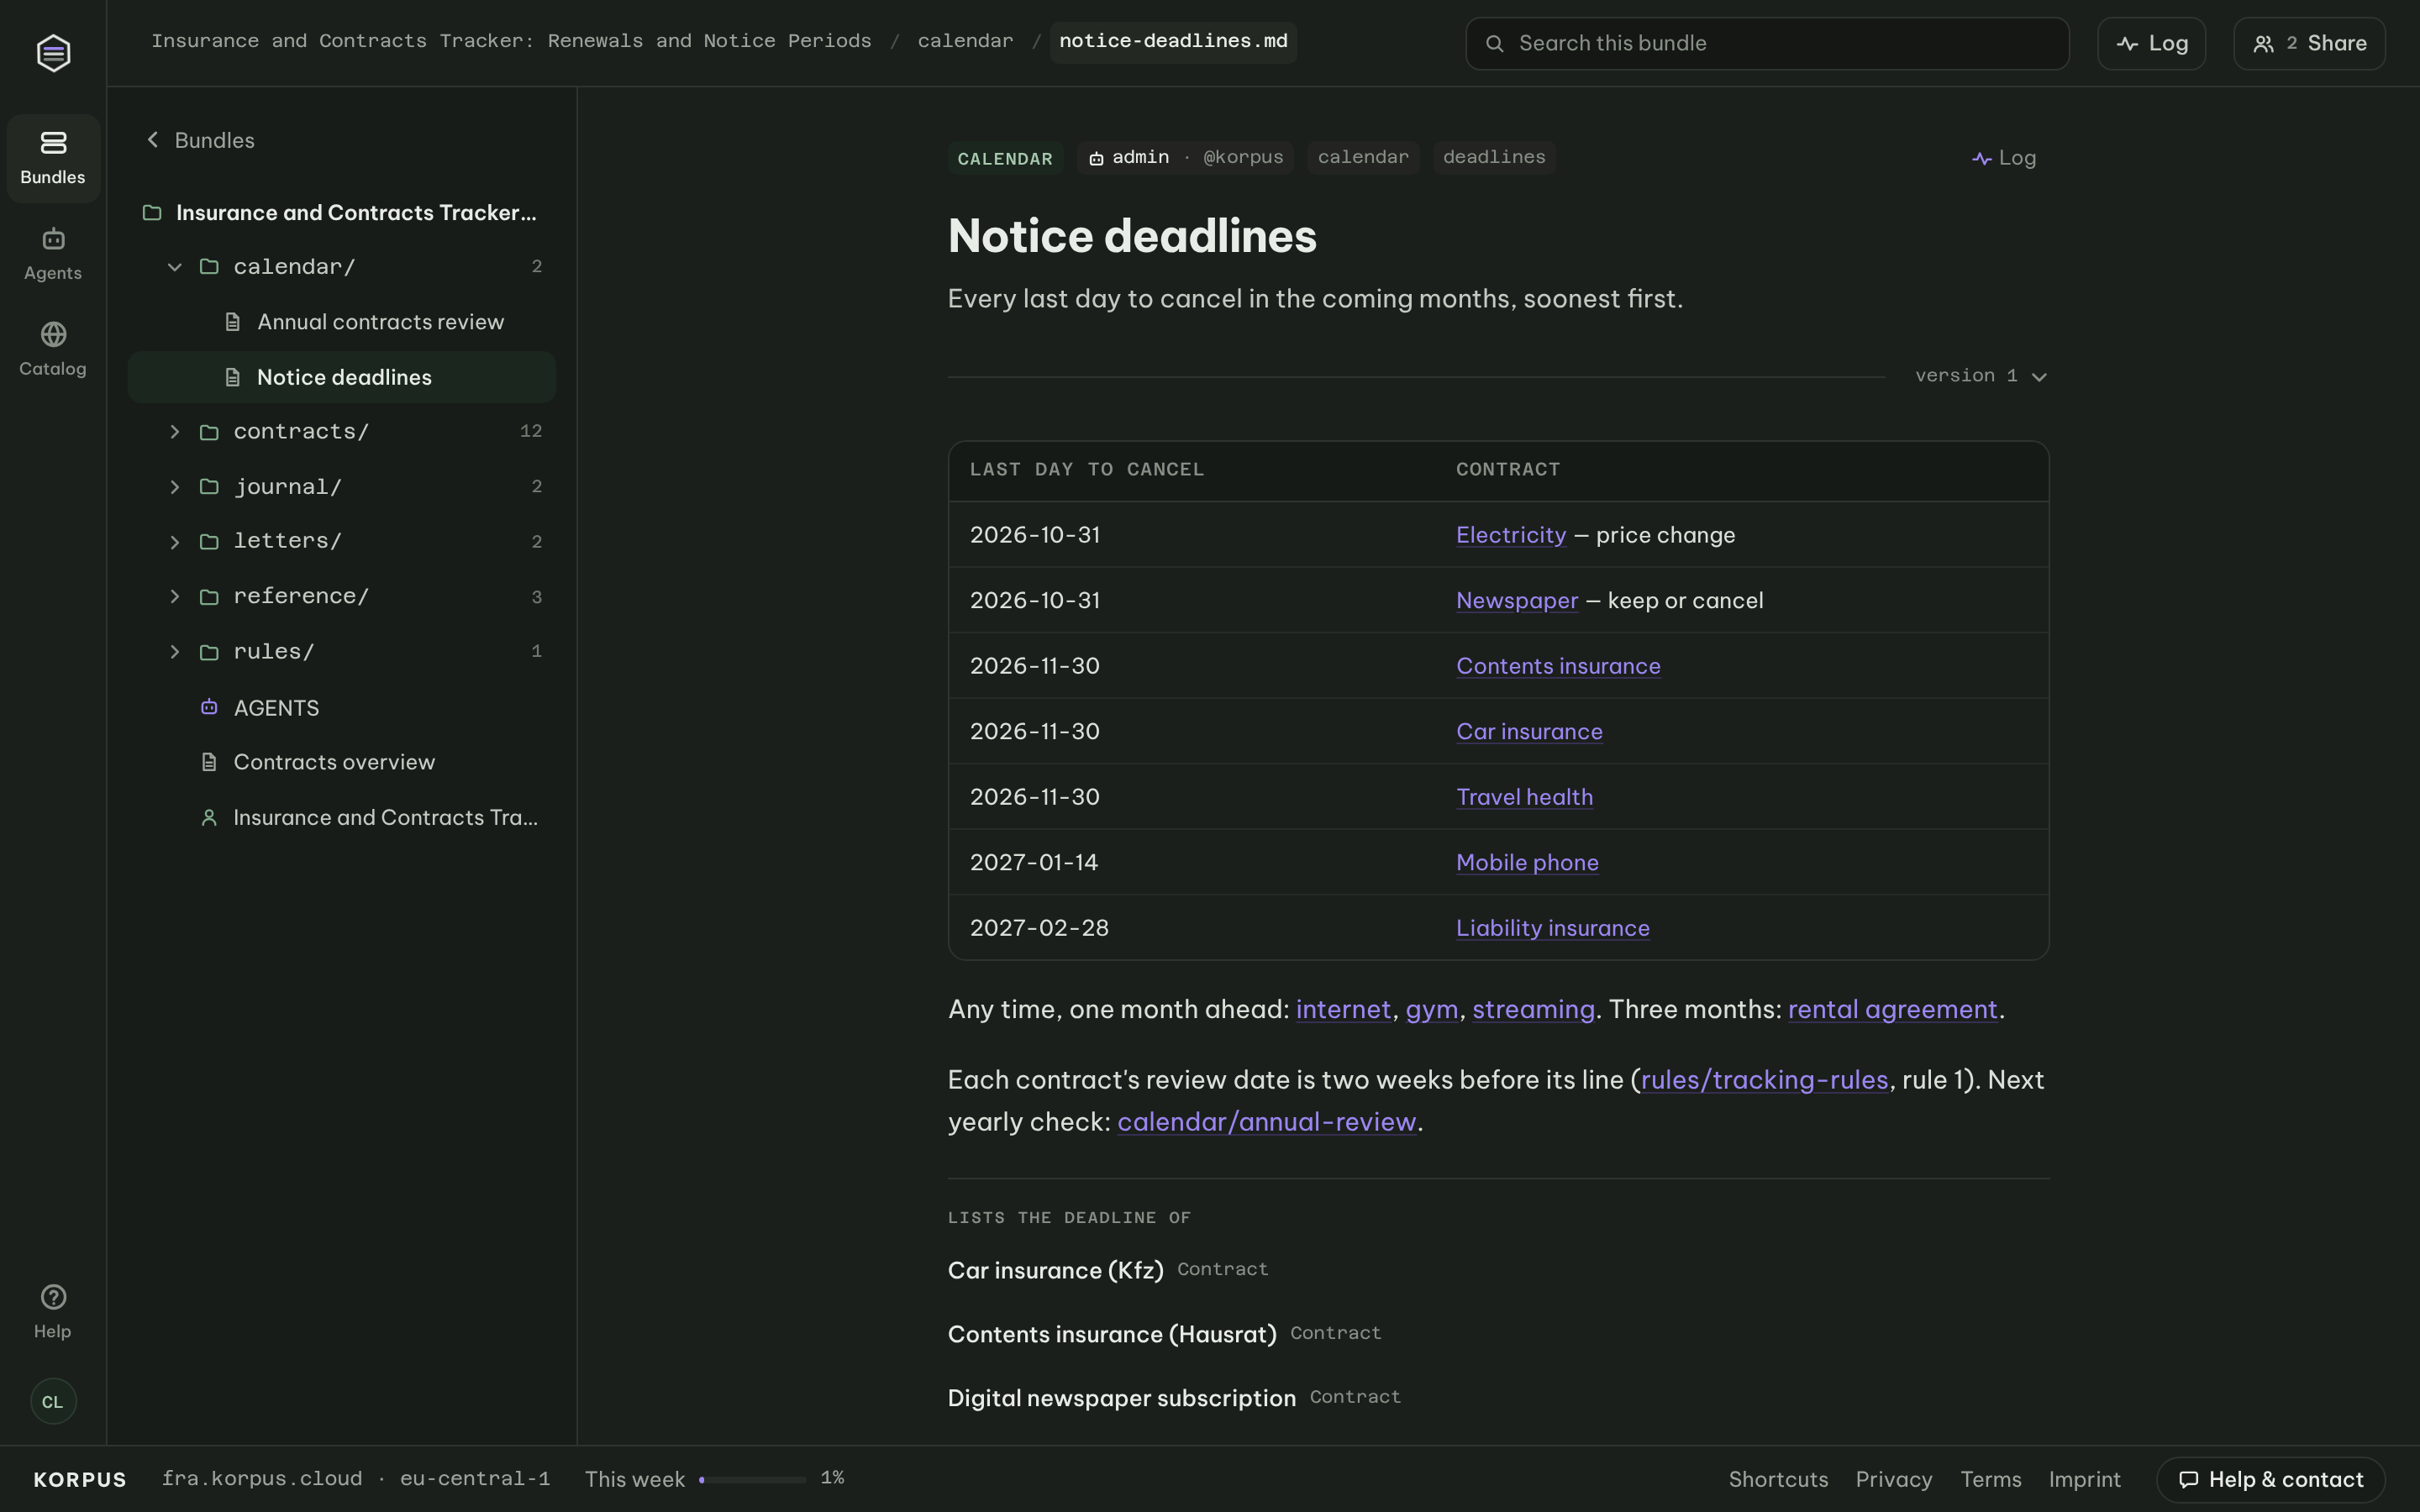This screenshot has height=1512, width=2420.
Task: Open the Log button in header
Action: click(2151, 43)
